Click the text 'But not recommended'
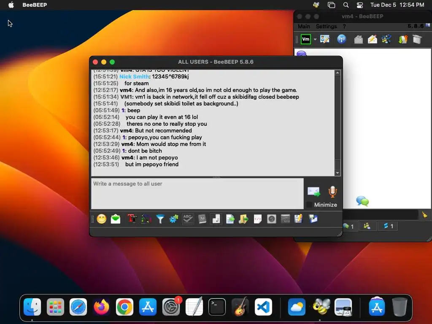Image resolution: width=432 pixels, height=324 pixels. click(163, 131)
